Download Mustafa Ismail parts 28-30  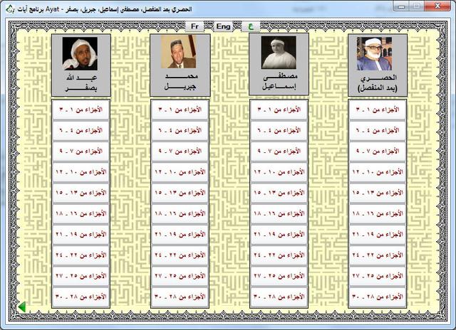coord(279,297)
